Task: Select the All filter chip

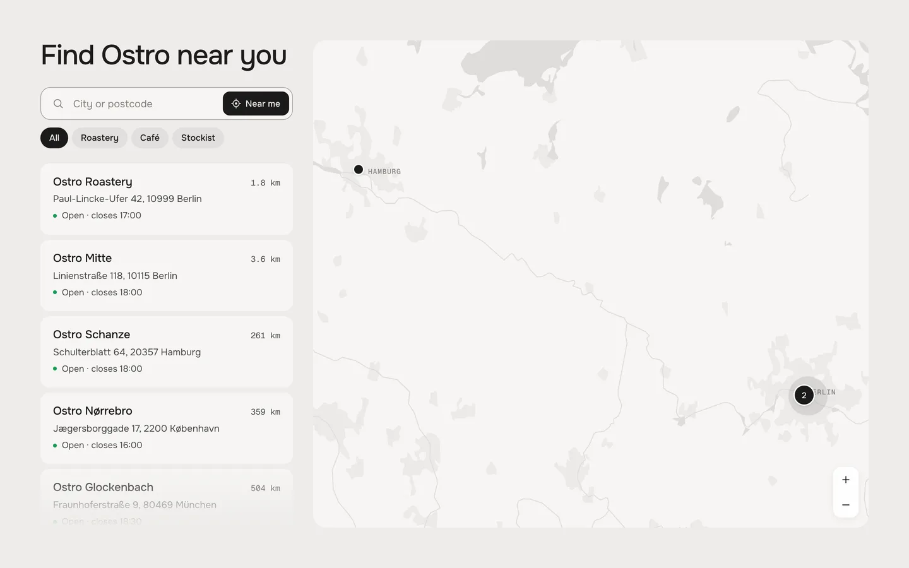Action: point(54,138)
